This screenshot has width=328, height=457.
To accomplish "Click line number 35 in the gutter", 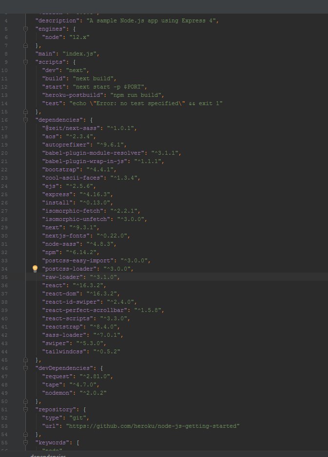I will (x=4, y=277).
